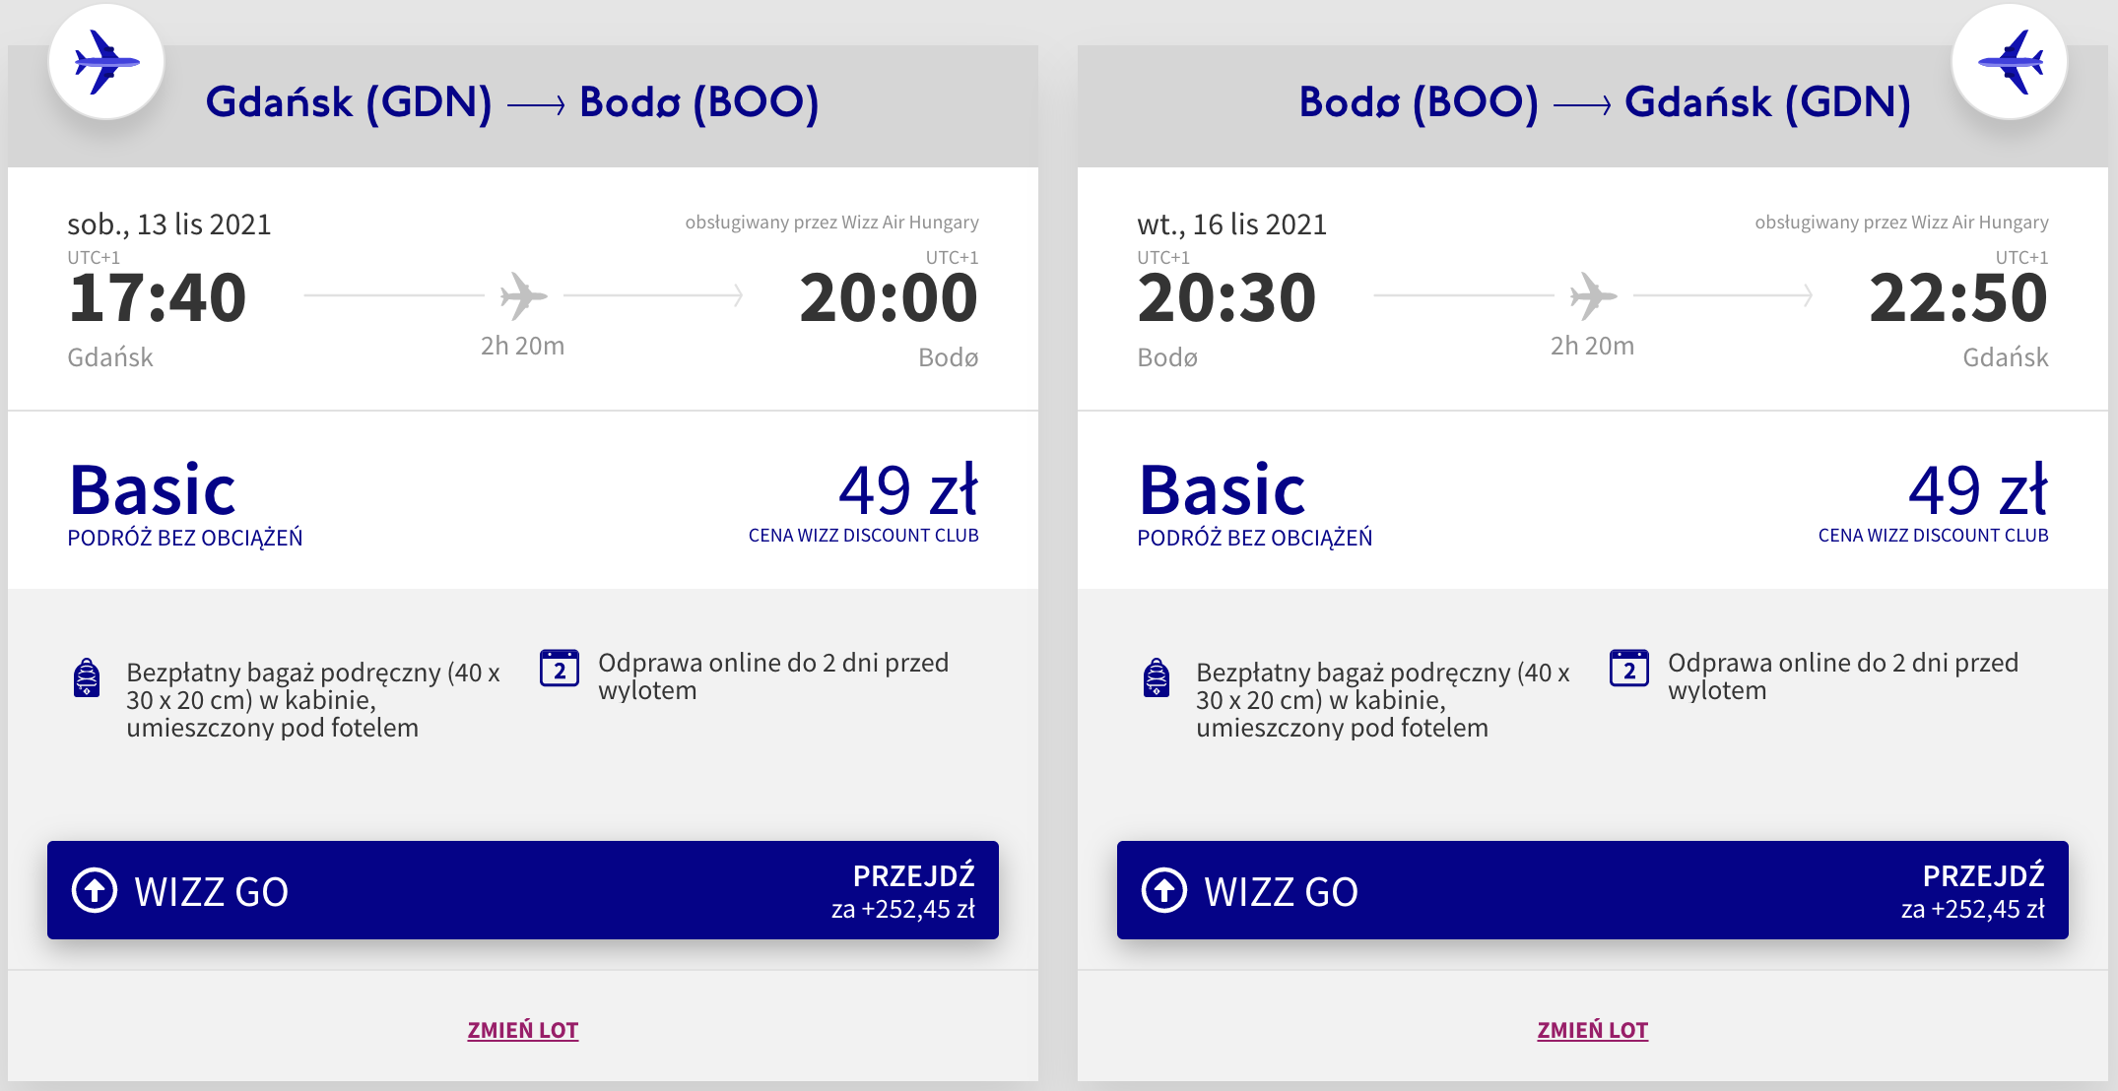Screen dimensions: 2118x1091
Task: Select the Basic fare title on outbound flight
Action: coord(153,490)
